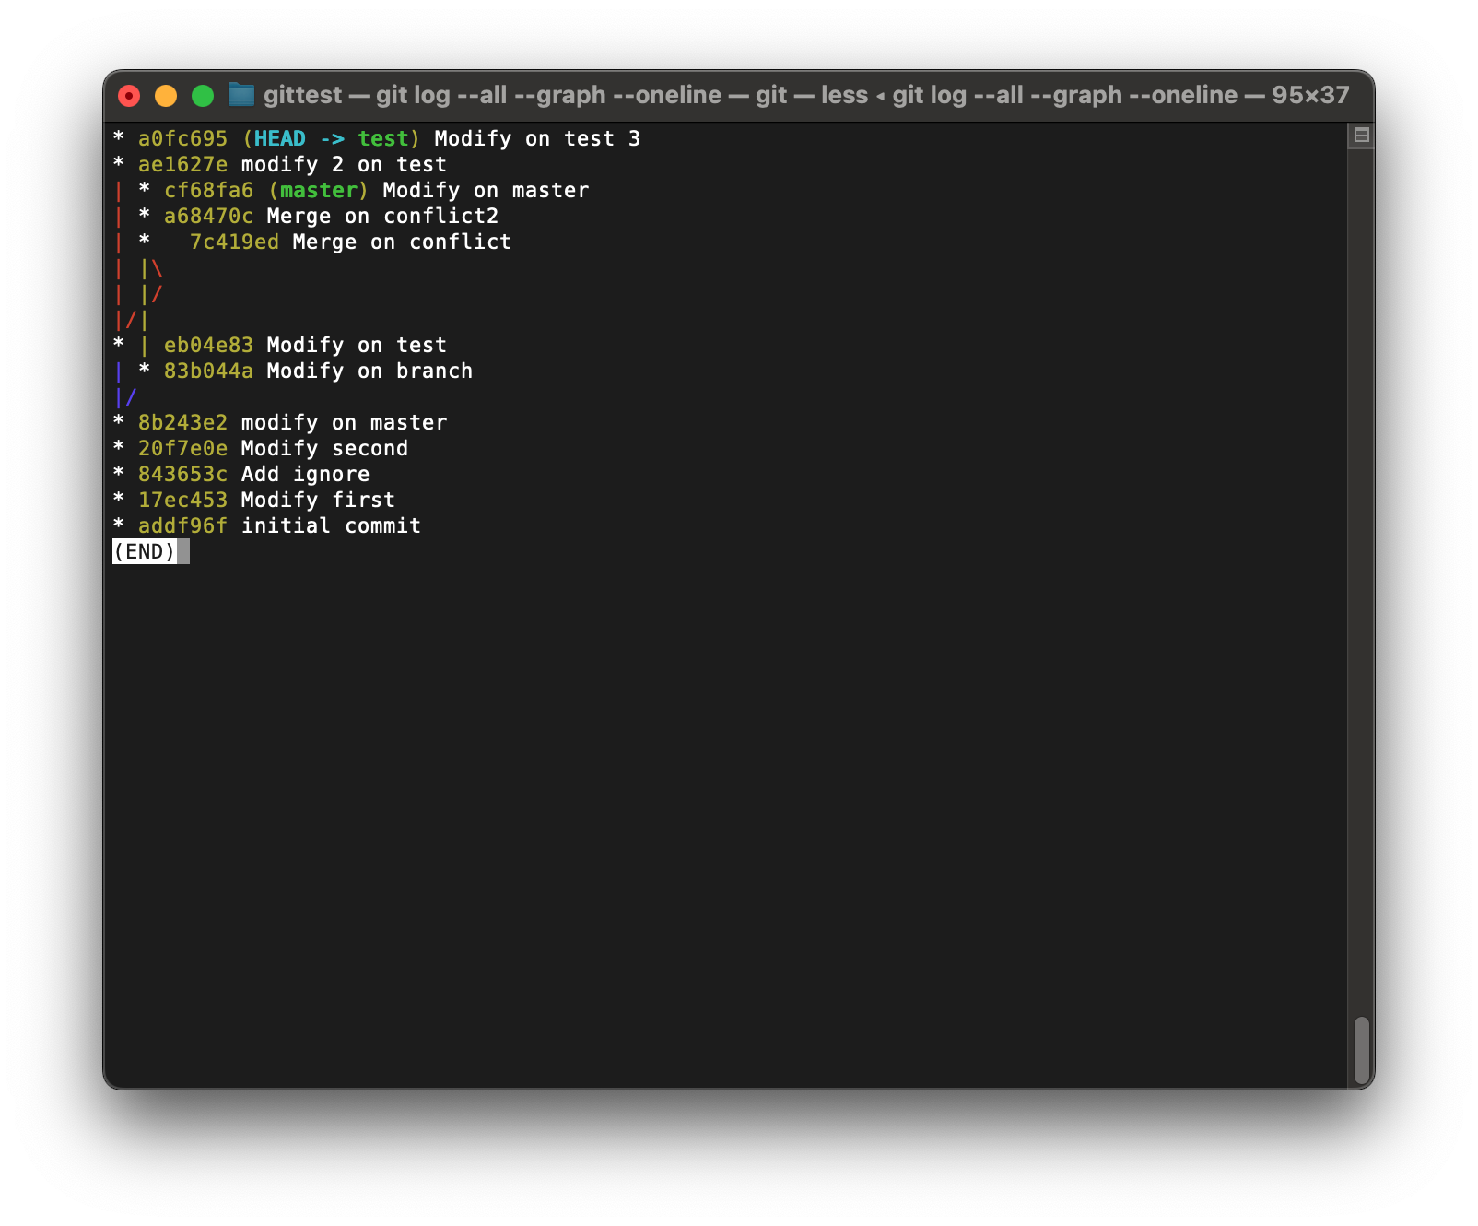Click the terminal cursor block after (END)
Viewport: 1478px width, 1226px height.
click(183, 552)
